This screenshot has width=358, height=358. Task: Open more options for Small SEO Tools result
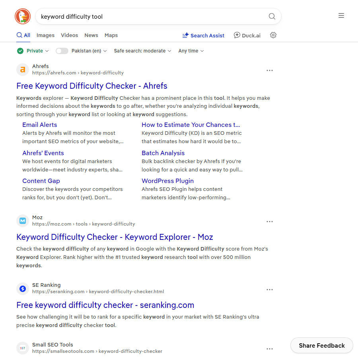pos(270,349)
